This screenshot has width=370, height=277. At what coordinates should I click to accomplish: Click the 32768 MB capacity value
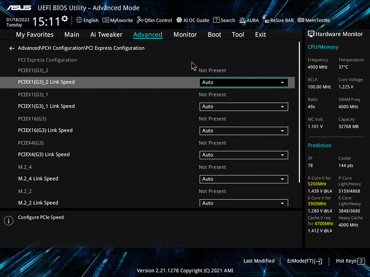[349, 127]
